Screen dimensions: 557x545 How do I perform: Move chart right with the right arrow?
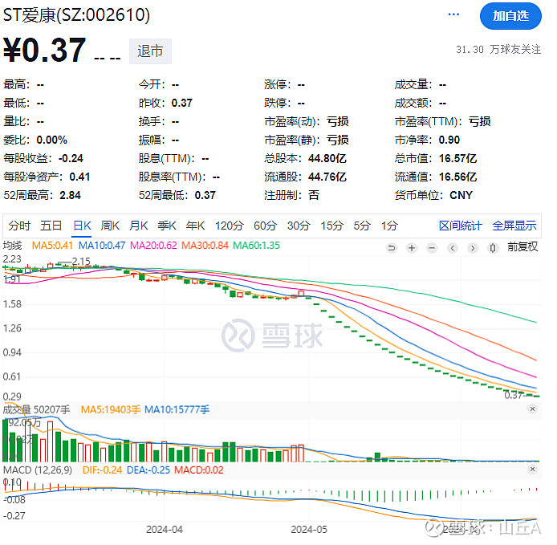coord(473,248)
